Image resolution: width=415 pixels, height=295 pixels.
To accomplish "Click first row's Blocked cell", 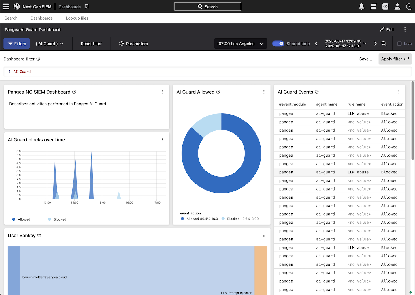I will [389, 113].
